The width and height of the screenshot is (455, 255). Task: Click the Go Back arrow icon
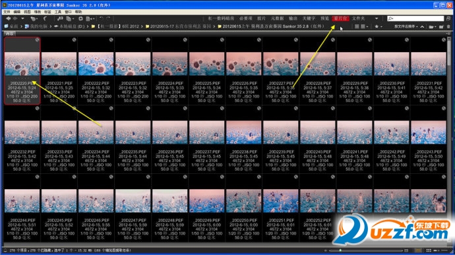[x=8, y=18]
